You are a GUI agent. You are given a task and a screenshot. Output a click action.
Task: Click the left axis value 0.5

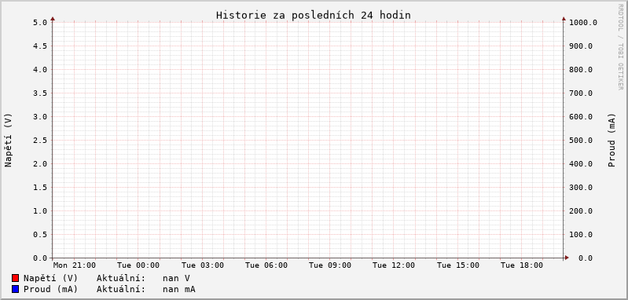[x=40, y=234]
